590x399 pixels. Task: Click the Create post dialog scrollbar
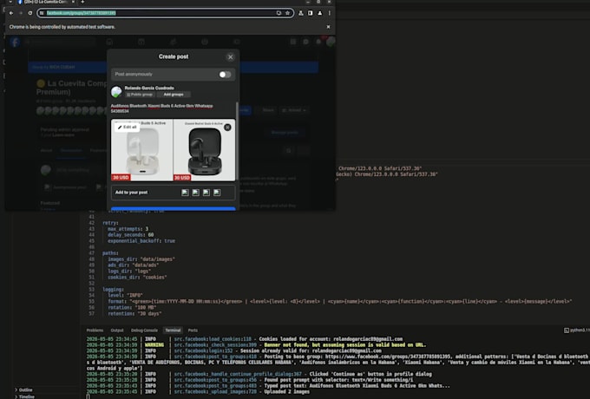tap(237, 141)
